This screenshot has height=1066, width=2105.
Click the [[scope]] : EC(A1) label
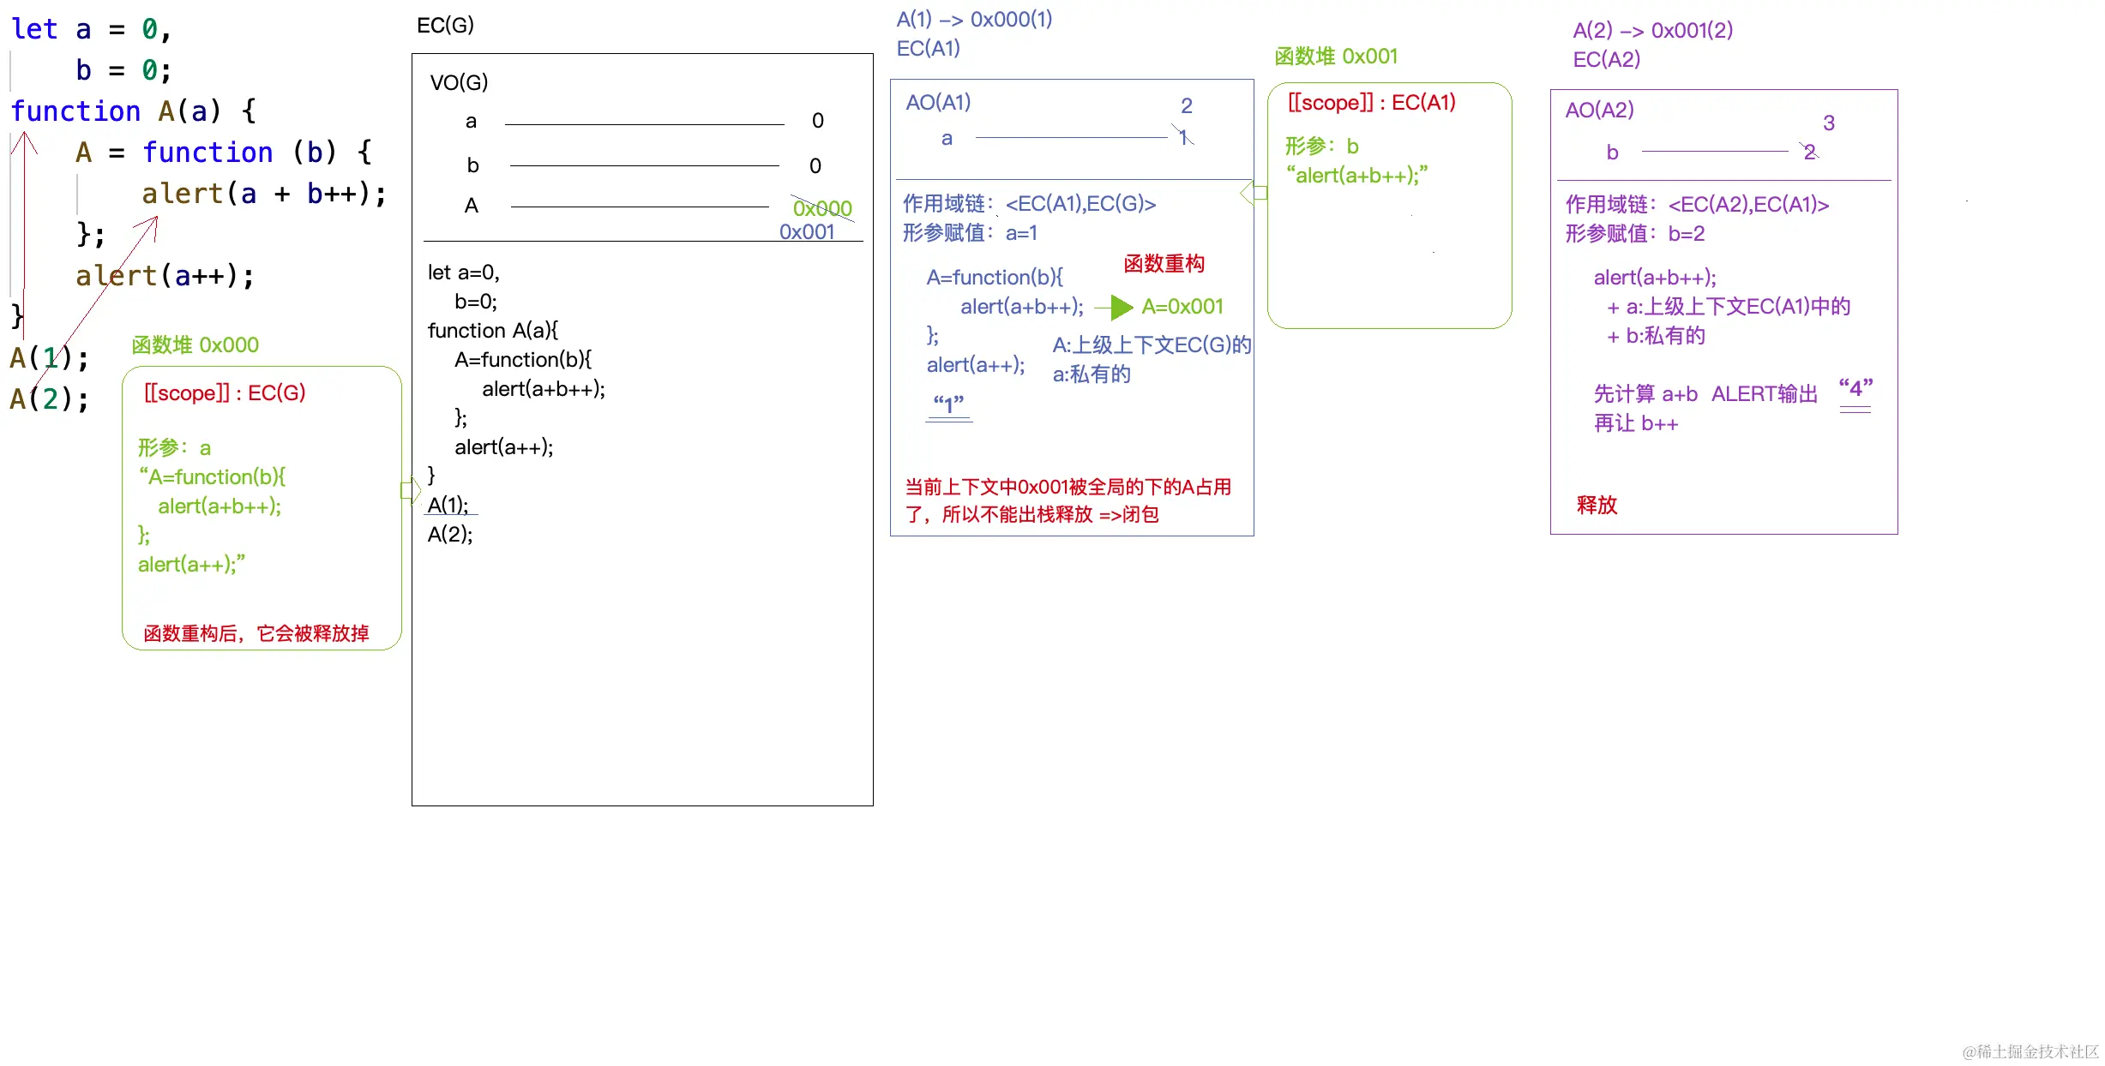pyautogui.click(x=1371, y=103)
